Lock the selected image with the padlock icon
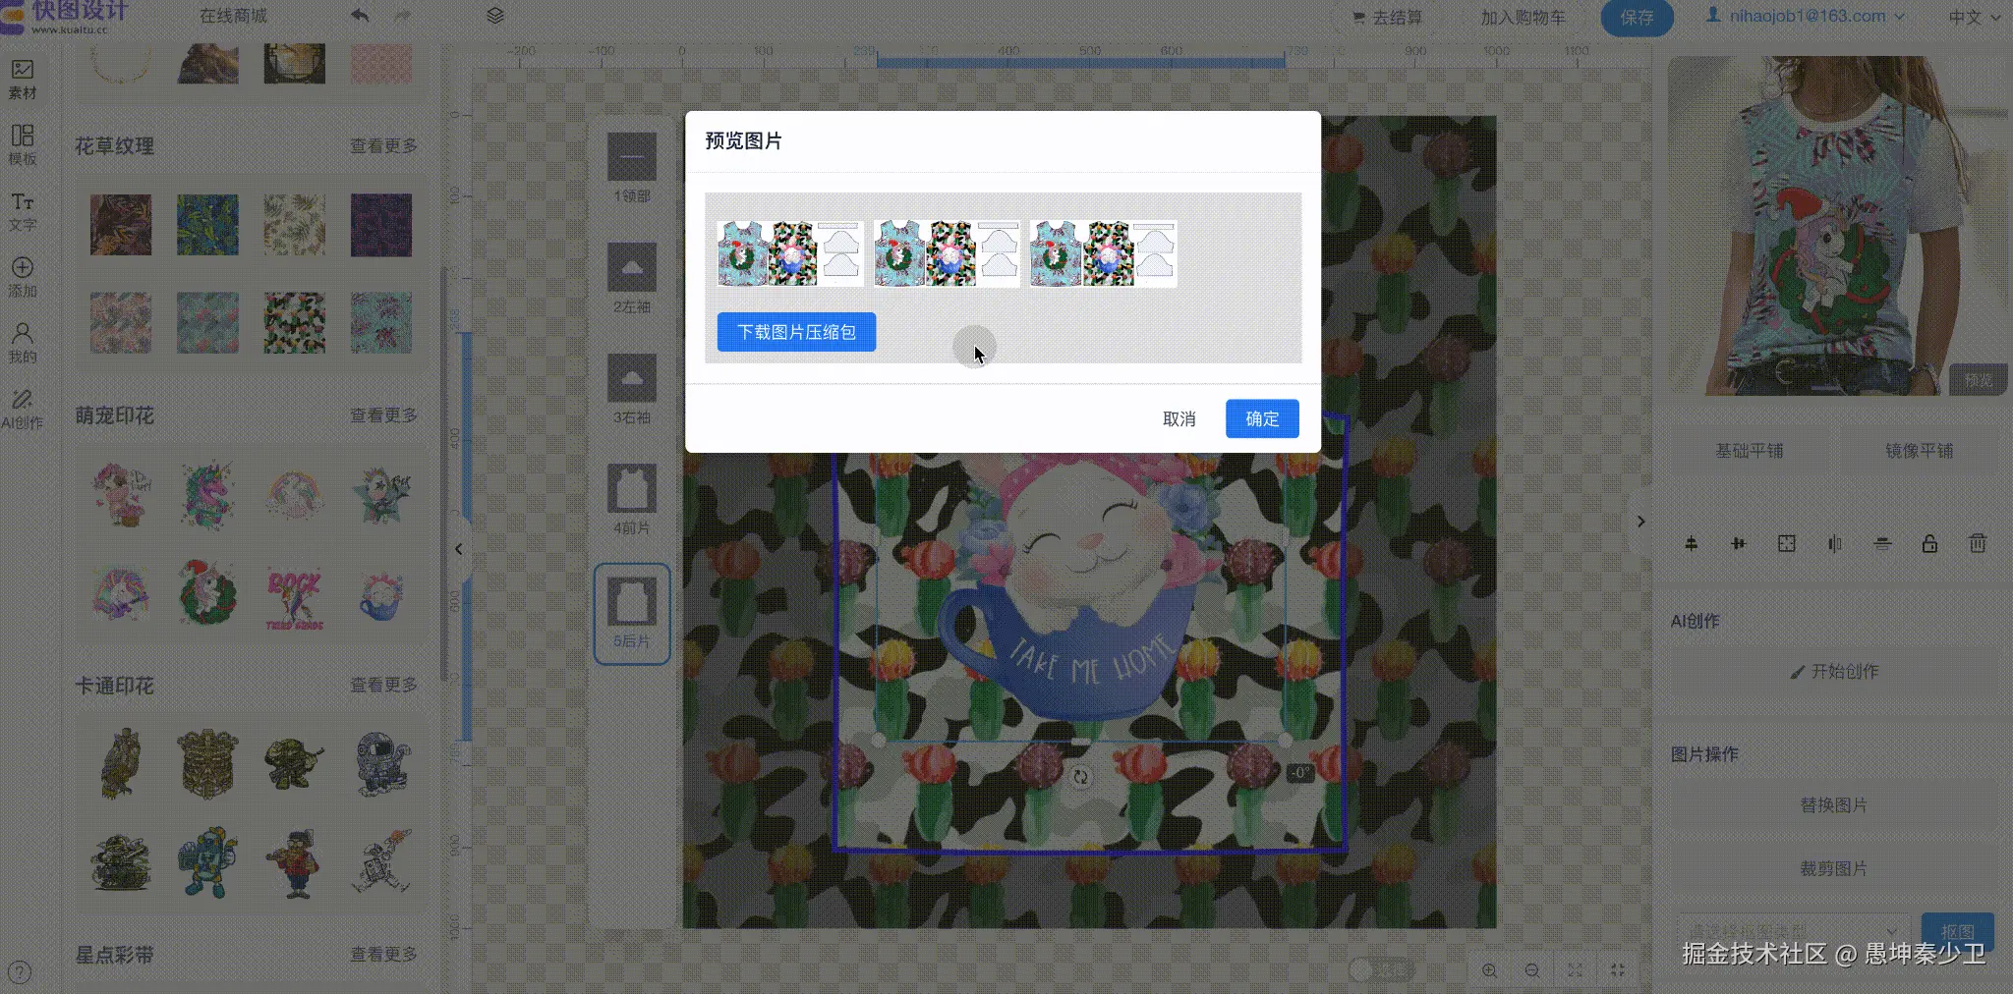The width and height of the screenshot is (2013, 994). tap(1927, 543)
